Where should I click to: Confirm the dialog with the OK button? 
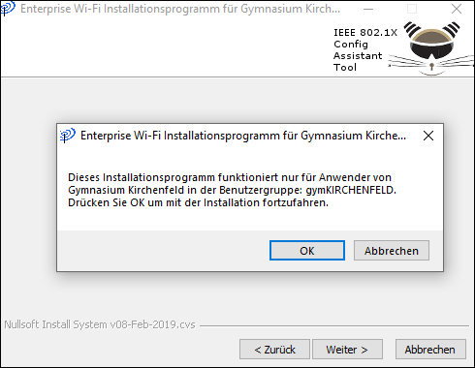pos(307,251)
